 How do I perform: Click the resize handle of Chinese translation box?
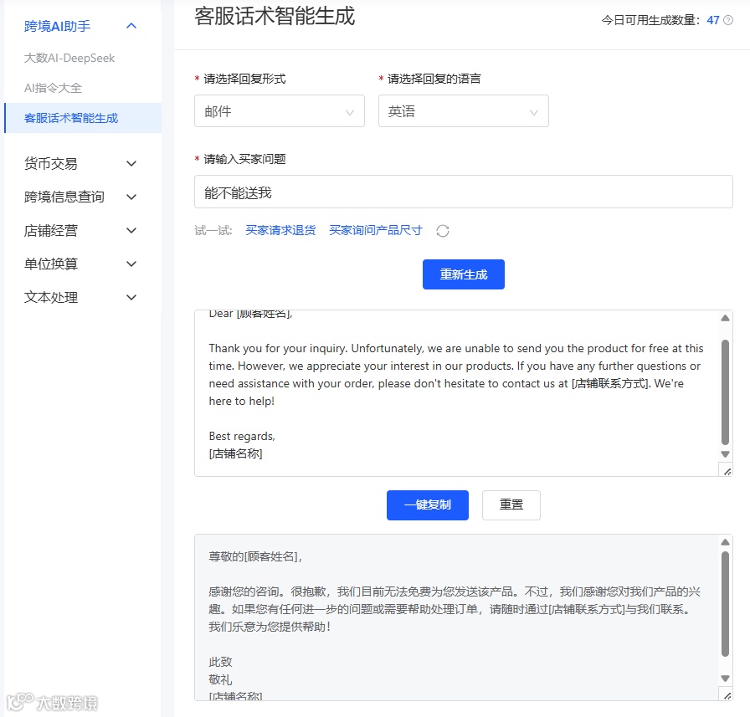pyautogui.click(x=727, y=695)
